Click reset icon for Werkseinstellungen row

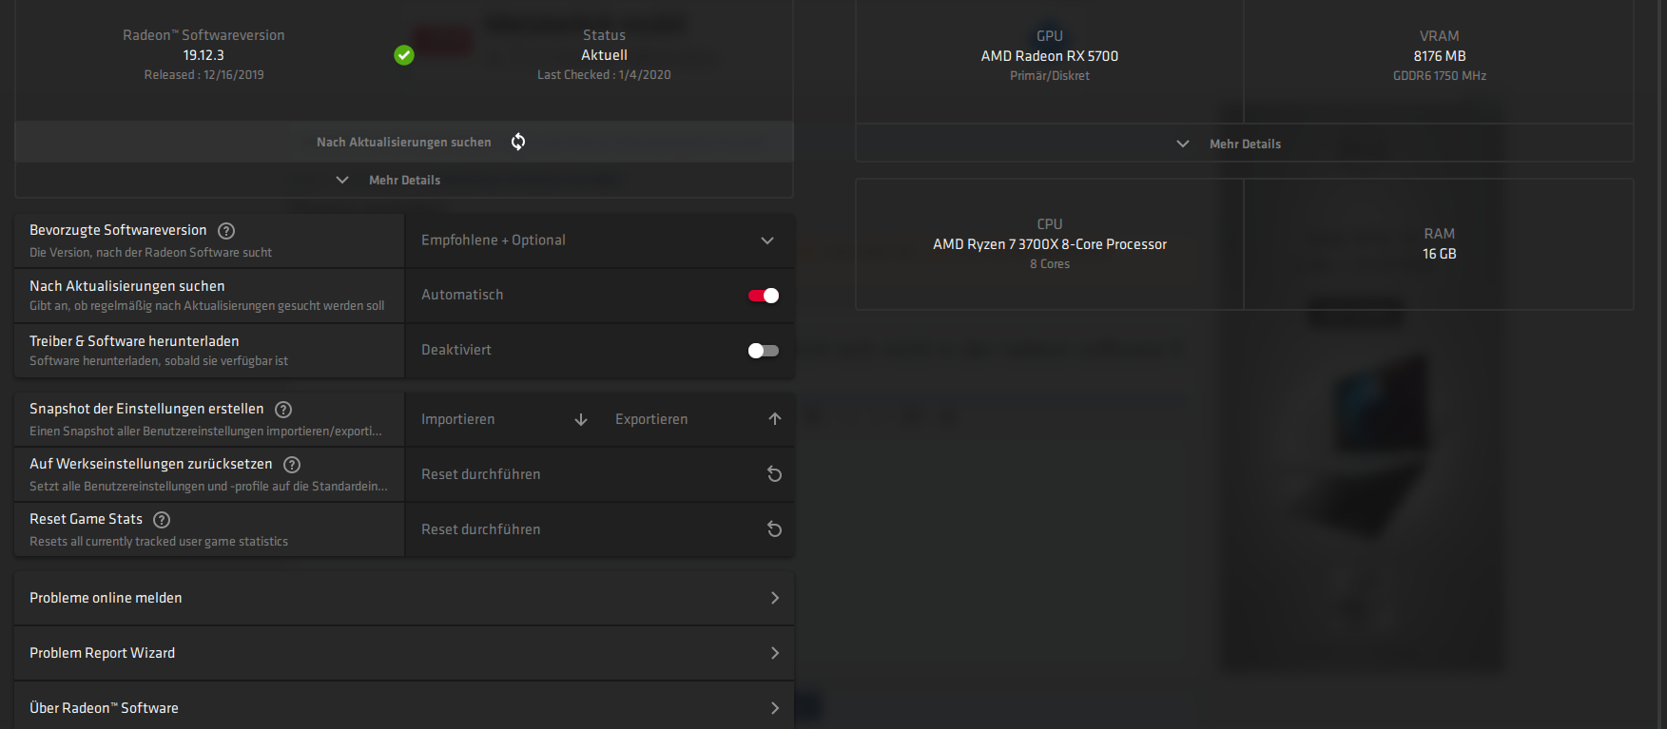[x=775, y=474]
